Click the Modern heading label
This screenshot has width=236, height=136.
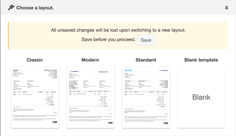90,60
